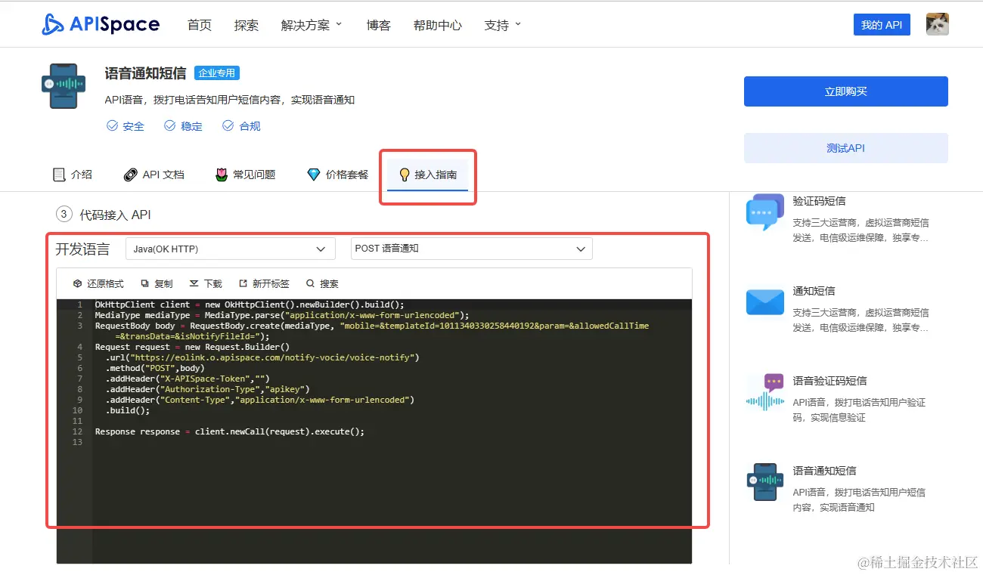Viewport: 983px width, 575px height.
Task: Click code line 1 with OkHttpClient client
Action: (x=250, y=305)
